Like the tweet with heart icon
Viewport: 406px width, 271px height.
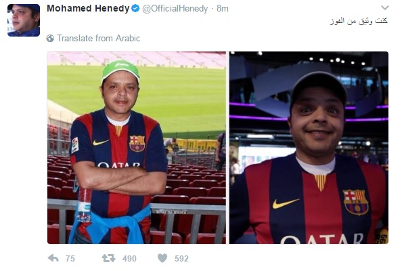pos(162,258)
